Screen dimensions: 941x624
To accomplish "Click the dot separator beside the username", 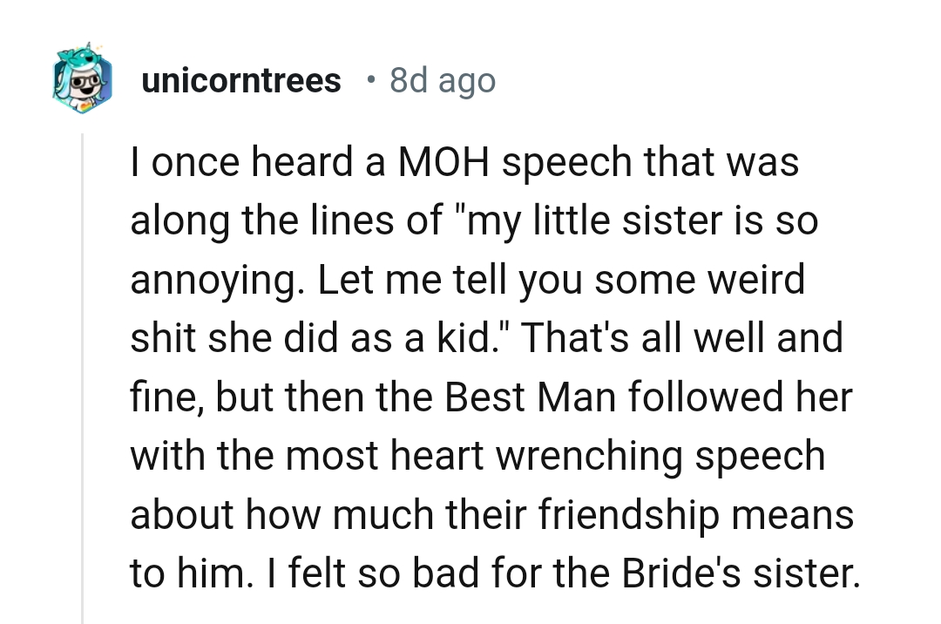I will pyautogui.click(x=372, y=80).
